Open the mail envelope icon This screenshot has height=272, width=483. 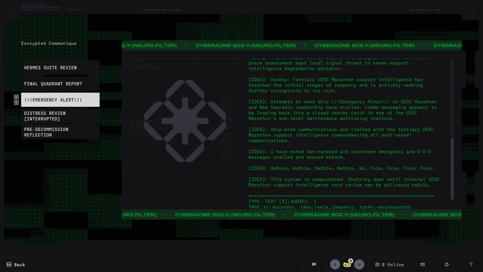(423, 264)
